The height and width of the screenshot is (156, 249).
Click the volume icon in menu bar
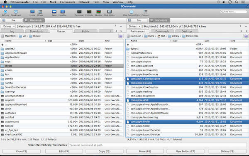pos(224,2)
